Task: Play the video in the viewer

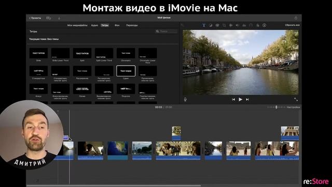Action: point(240,99)
